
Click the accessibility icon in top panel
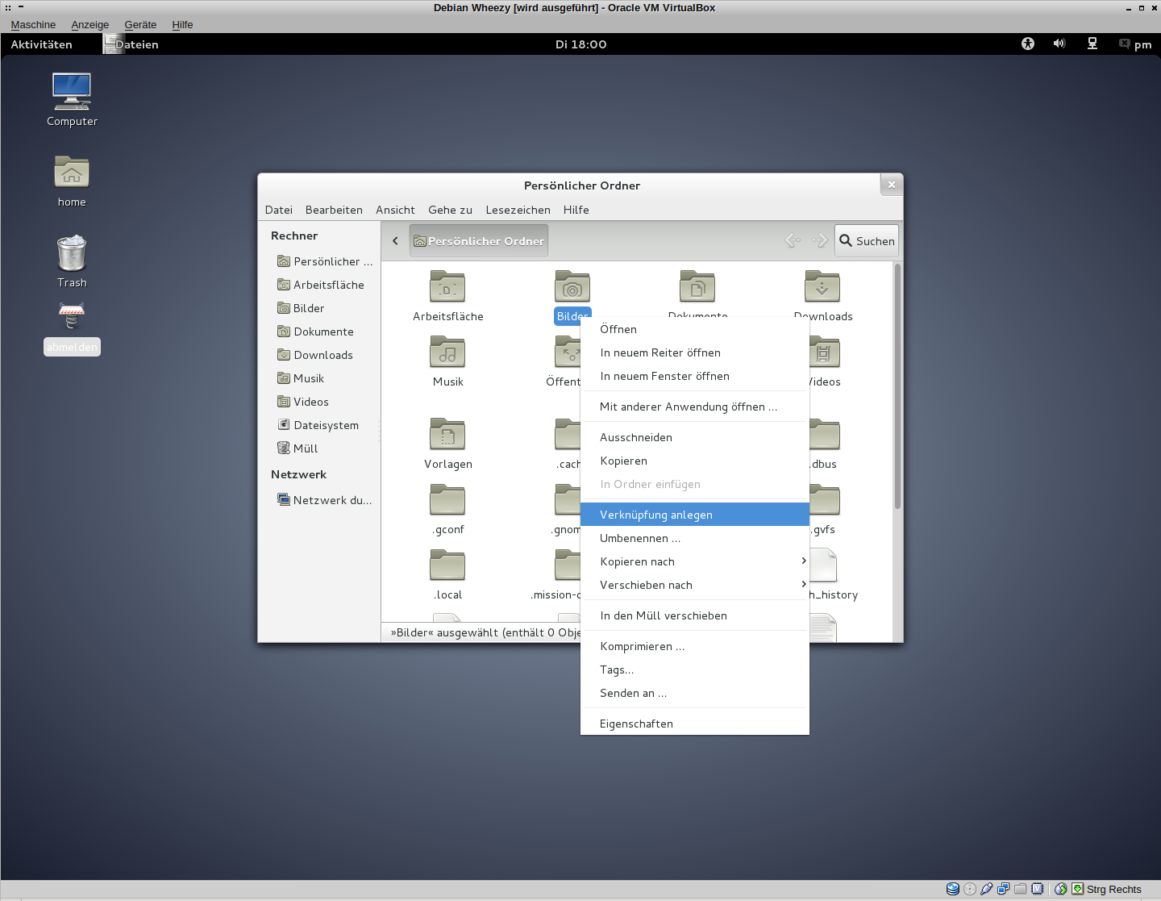(1027, 44)
